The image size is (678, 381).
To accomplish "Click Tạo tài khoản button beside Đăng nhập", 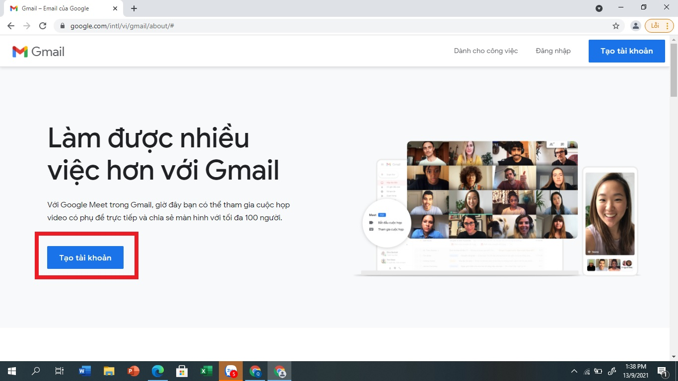I will pos(627,51).
